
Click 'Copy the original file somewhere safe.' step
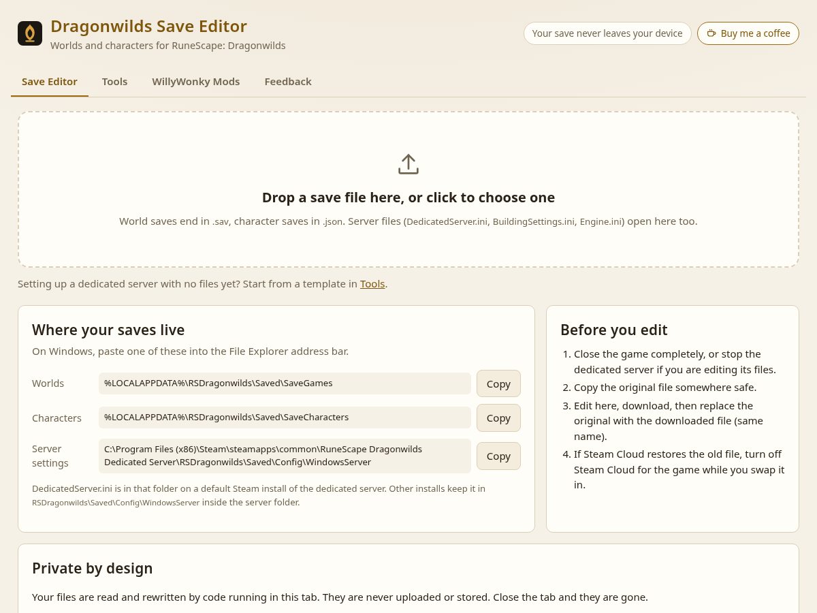click(x=665, y=387)
